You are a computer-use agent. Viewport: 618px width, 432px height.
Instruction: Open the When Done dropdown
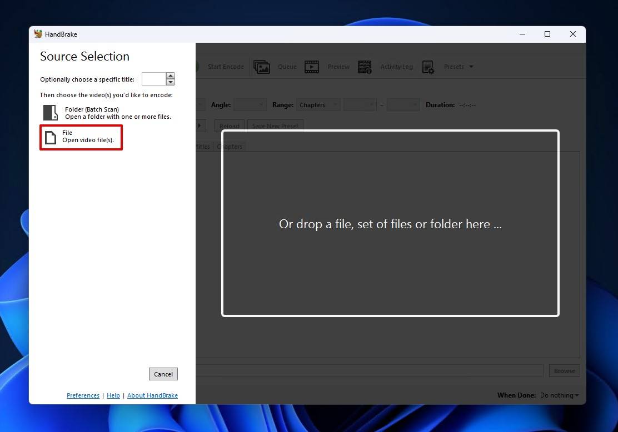pyautogui.click(x=559, y=395)
